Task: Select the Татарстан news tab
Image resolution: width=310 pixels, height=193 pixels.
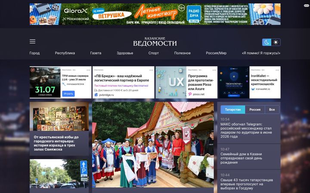Action: point(232,109)
